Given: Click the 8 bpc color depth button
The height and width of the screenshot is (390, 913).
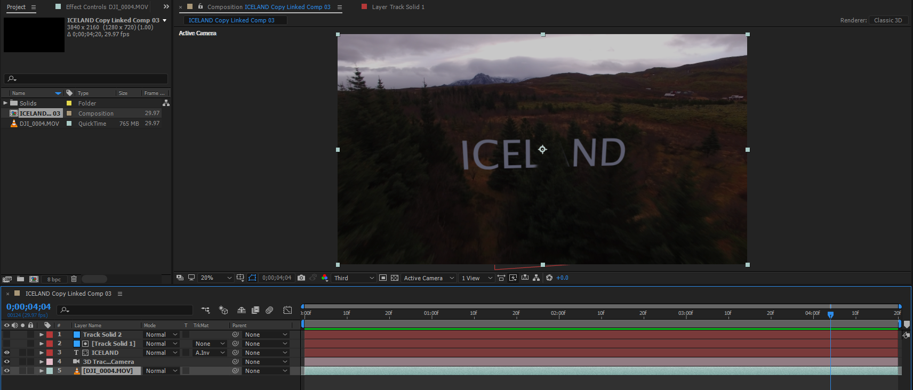Looking at the screenshot, I should tap(54, 279).
